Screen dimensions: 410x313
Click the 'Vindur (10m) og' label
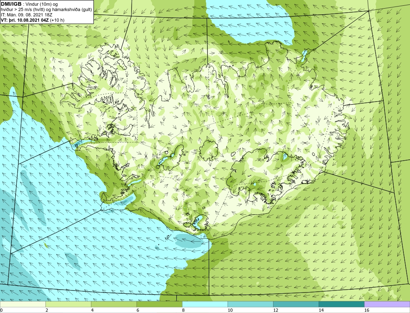[x=42, y=4]
